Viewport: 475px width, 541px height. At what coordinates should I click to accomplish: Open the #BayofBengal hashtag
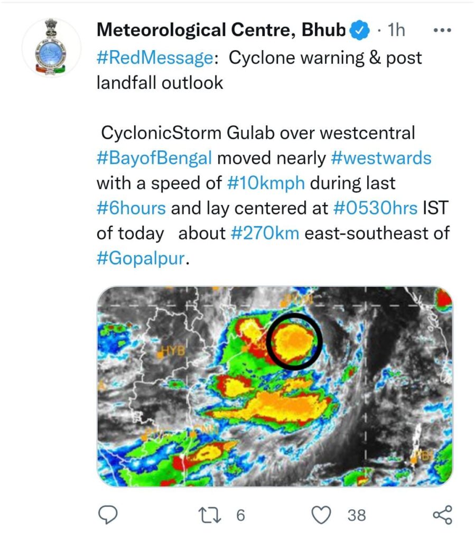pos(154,158)
